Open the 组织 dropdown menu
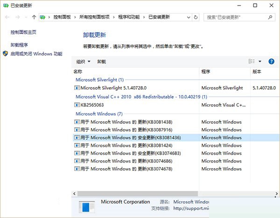The image size is (280, 218). pos(83,61)
